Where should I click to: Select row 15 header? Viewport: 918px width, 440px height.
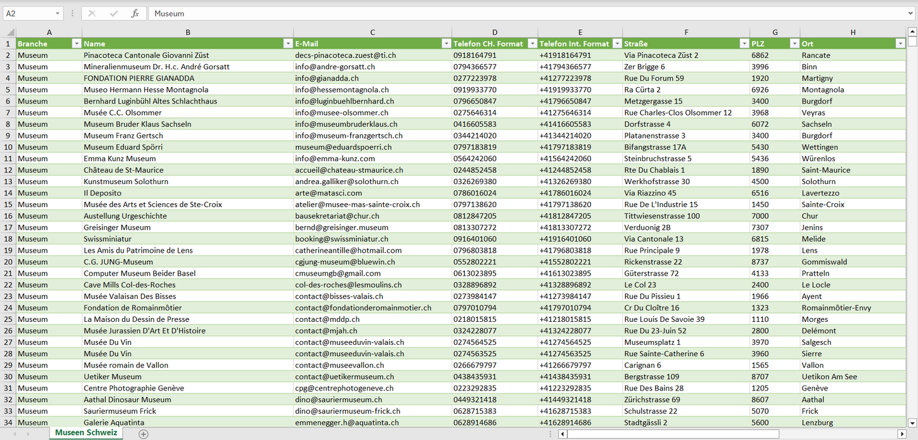[x=8, y=204]
